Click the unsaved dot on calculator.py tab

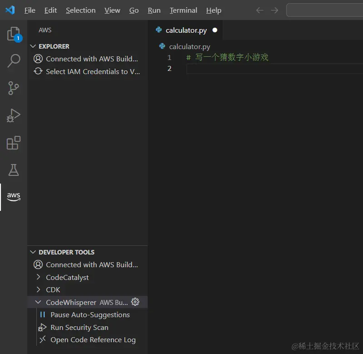point(215,30)
